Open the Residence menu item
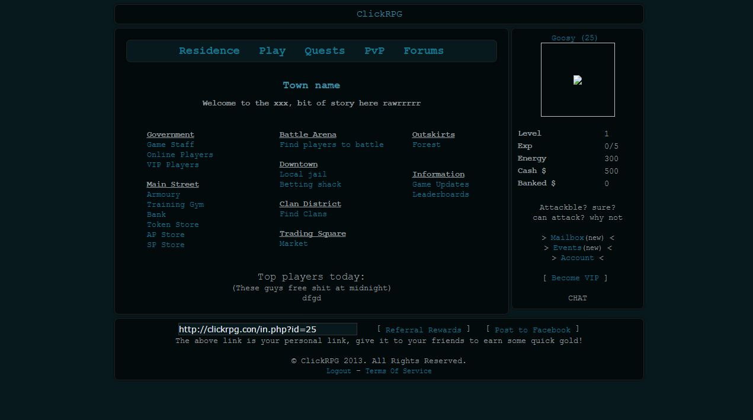 (x=209, y=51)
